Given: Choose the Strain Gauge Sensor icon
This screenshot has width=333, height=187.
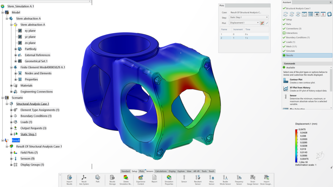Looking at the screenshot, I should tap(253, 178).
